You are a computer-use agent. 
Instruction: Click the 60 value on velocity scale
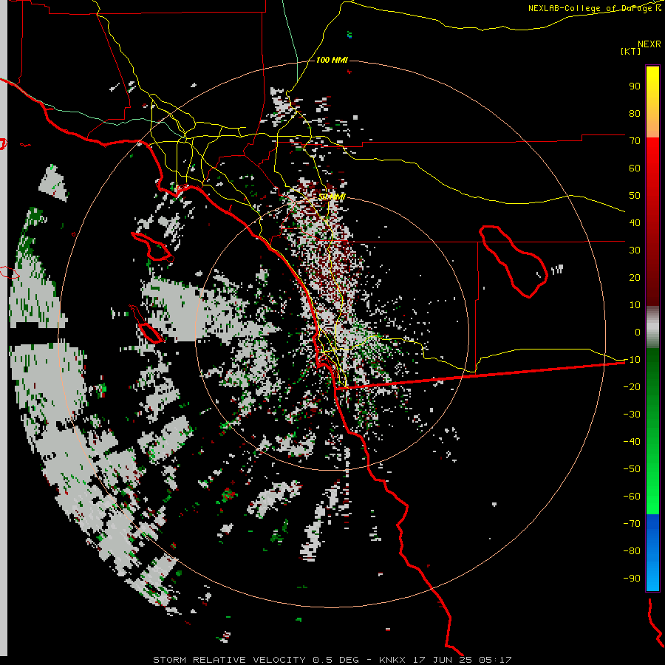click(x=635, y=168)
